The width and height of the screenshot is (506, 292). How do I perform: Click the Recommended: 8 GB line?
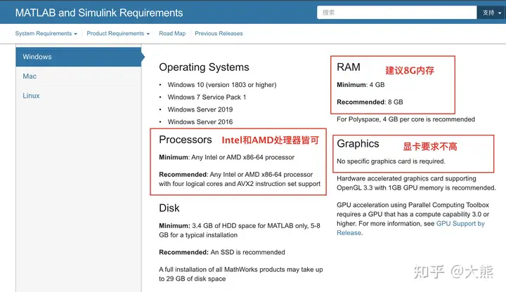[x=370, y=102]
